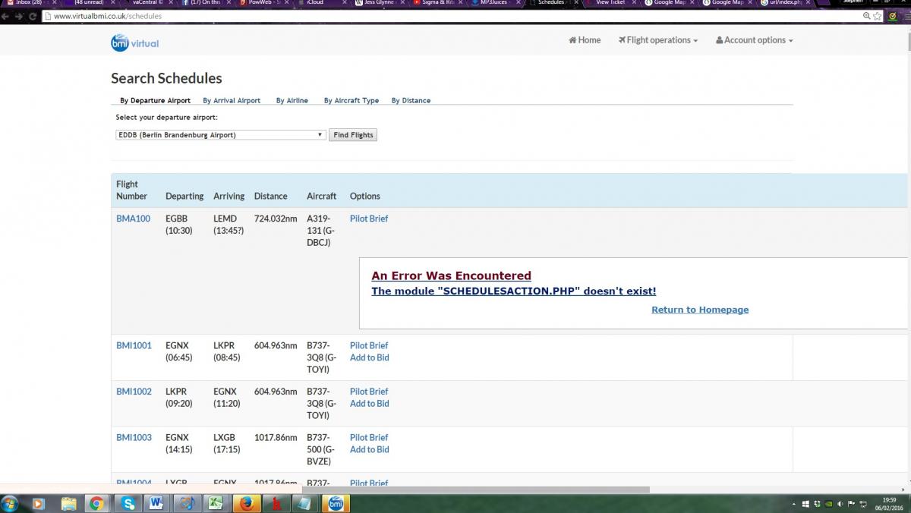Switch to Firefox in the taskbar
This screenshot has width=911, height=513.
245,503
